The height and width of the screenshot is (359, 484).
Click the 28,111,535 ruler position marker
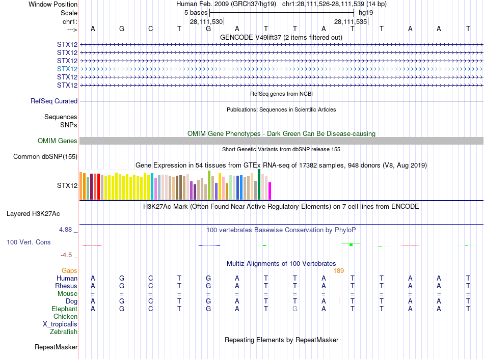(x=351, y=21)
